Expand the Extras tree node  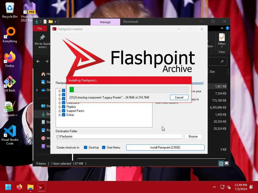[x=59, y=115]
